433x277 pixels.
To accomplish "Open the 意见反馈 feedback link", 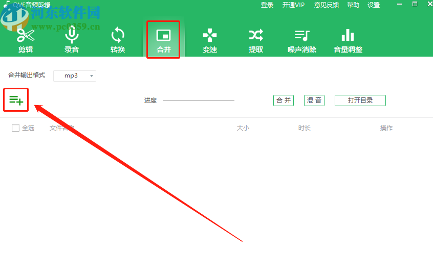I will coord(327,5).
